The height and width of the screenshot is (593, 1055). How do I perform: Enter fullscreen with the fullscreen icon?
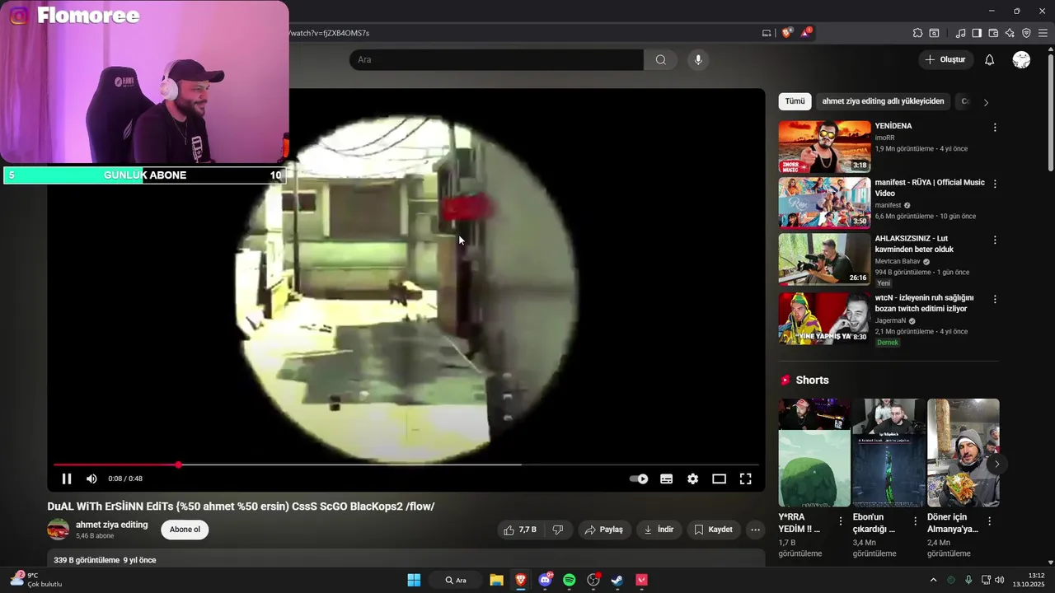[x=745, y=479]
